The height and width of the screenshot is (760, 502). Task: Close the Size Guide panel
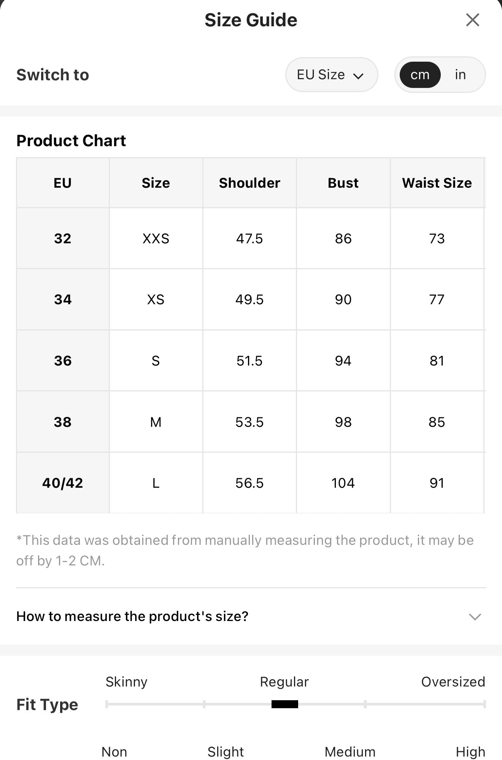(472, 20)
